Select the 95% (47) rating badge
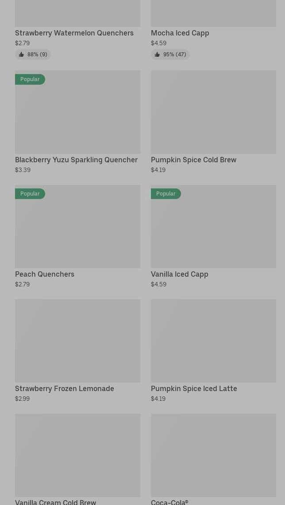 click(x=170, y=55)
